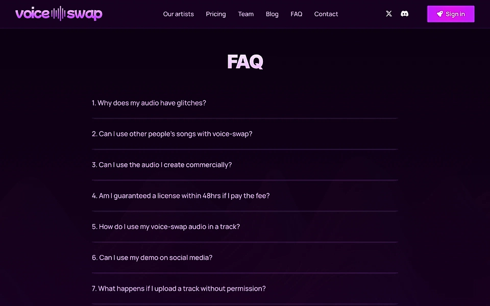Open the commercial audio use question

[x=162, y=164]
